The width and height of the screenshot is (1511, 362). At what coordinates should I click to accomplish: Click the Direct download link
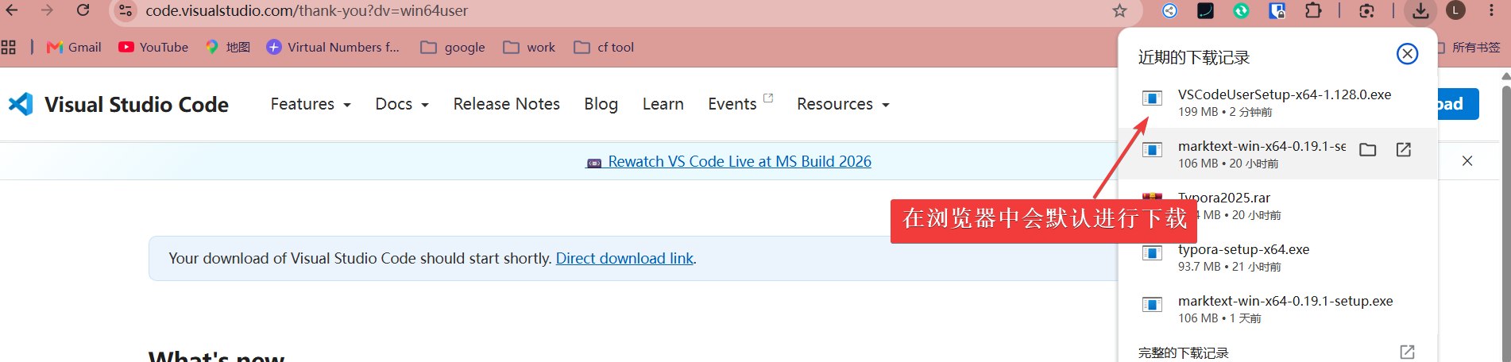pos(624,258)
